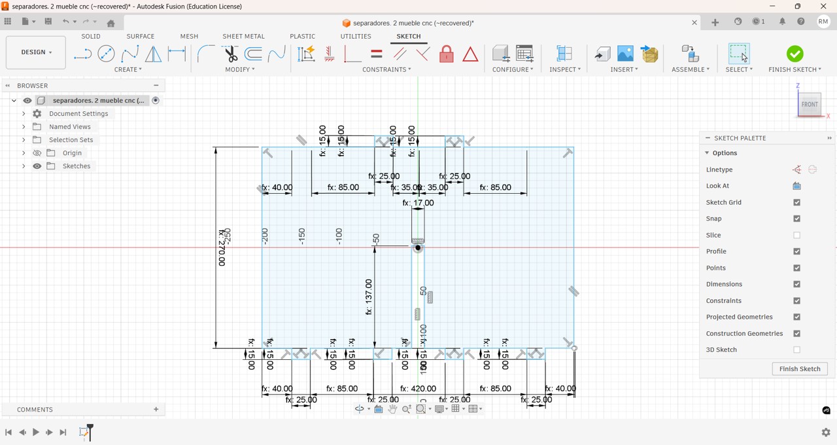Click the Measure inspect icon
837x445 pixels.
(x=564, y=54)
